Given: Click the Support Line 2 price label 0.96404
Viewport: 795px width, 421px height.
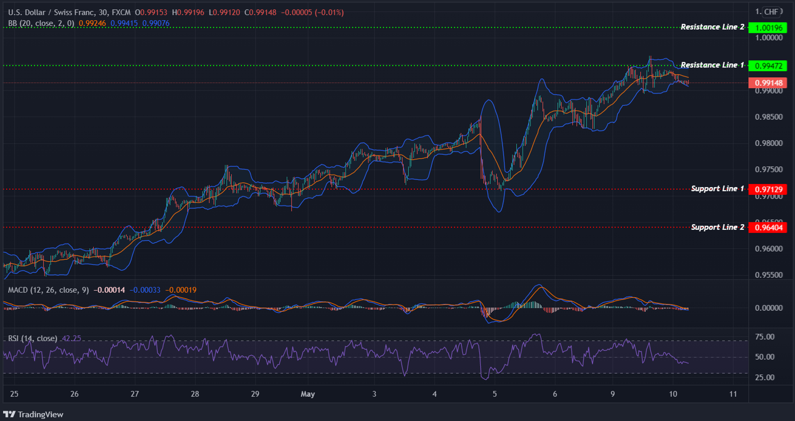Looking at the screenshot, I should pos(769,228).
